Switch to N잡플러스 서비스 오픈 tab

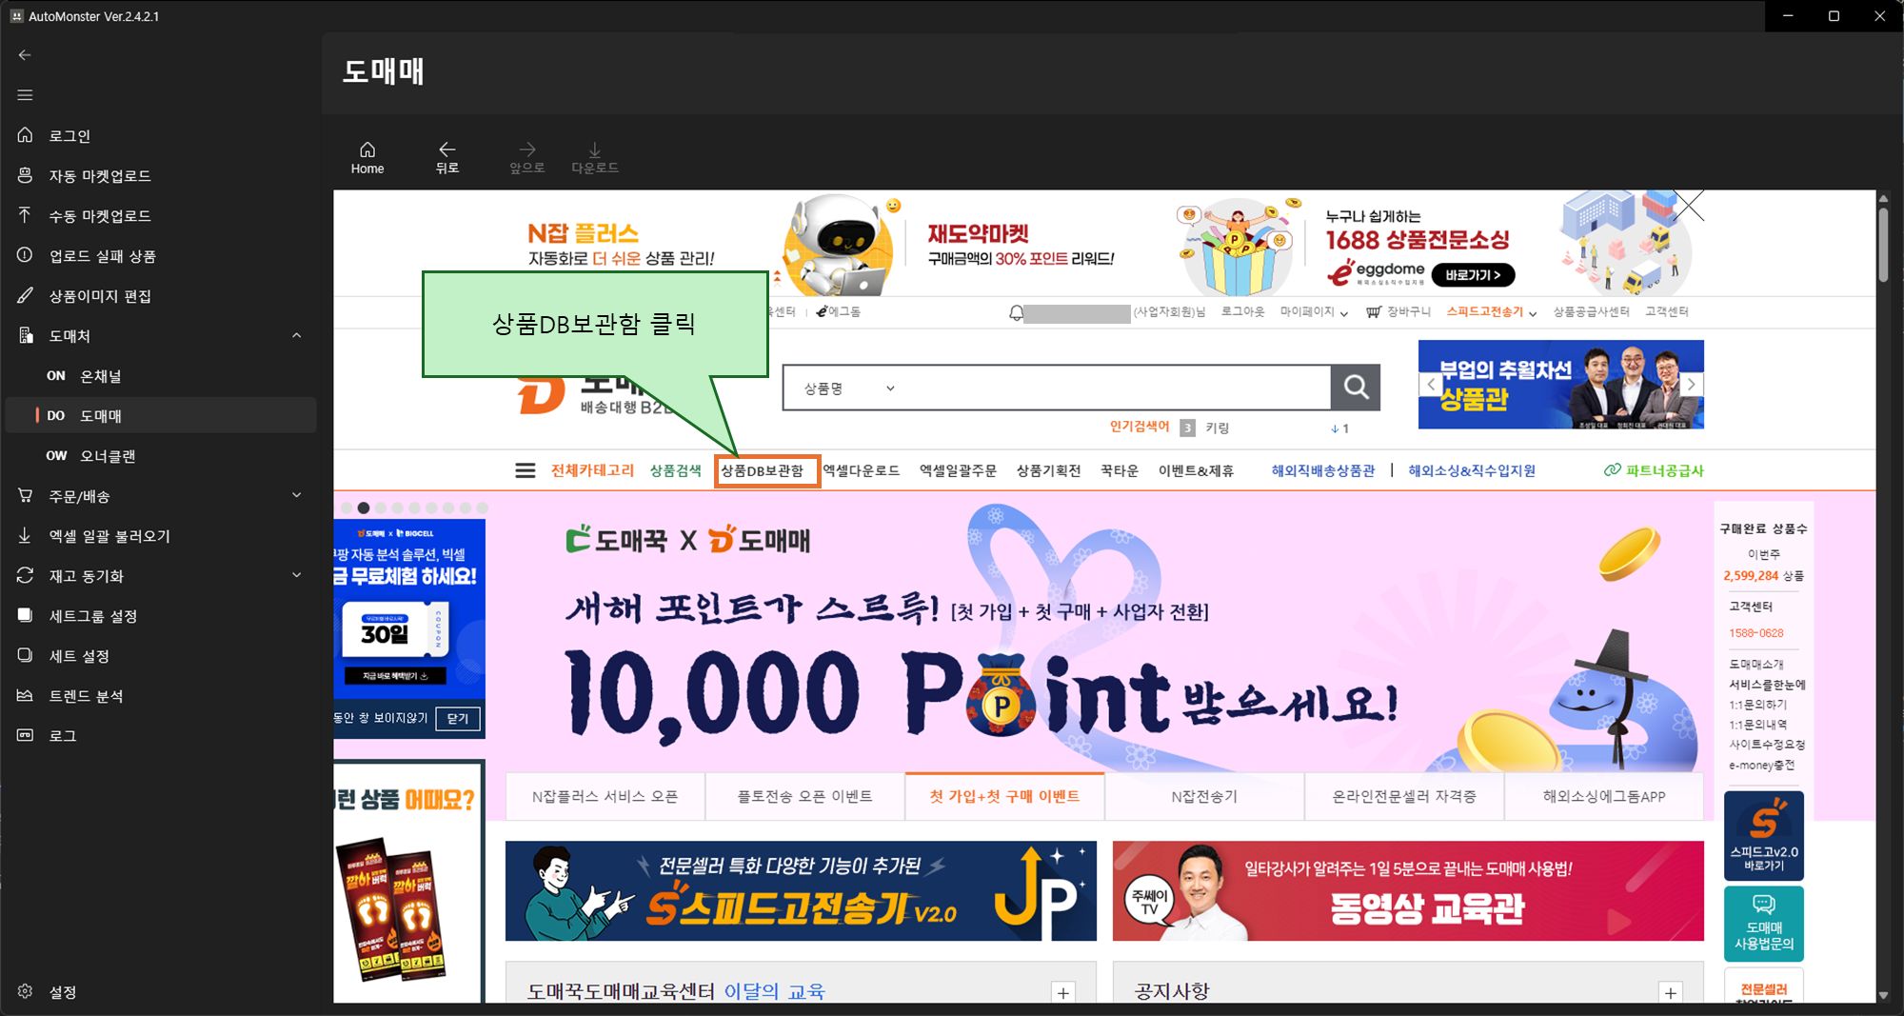coord(605,797)
